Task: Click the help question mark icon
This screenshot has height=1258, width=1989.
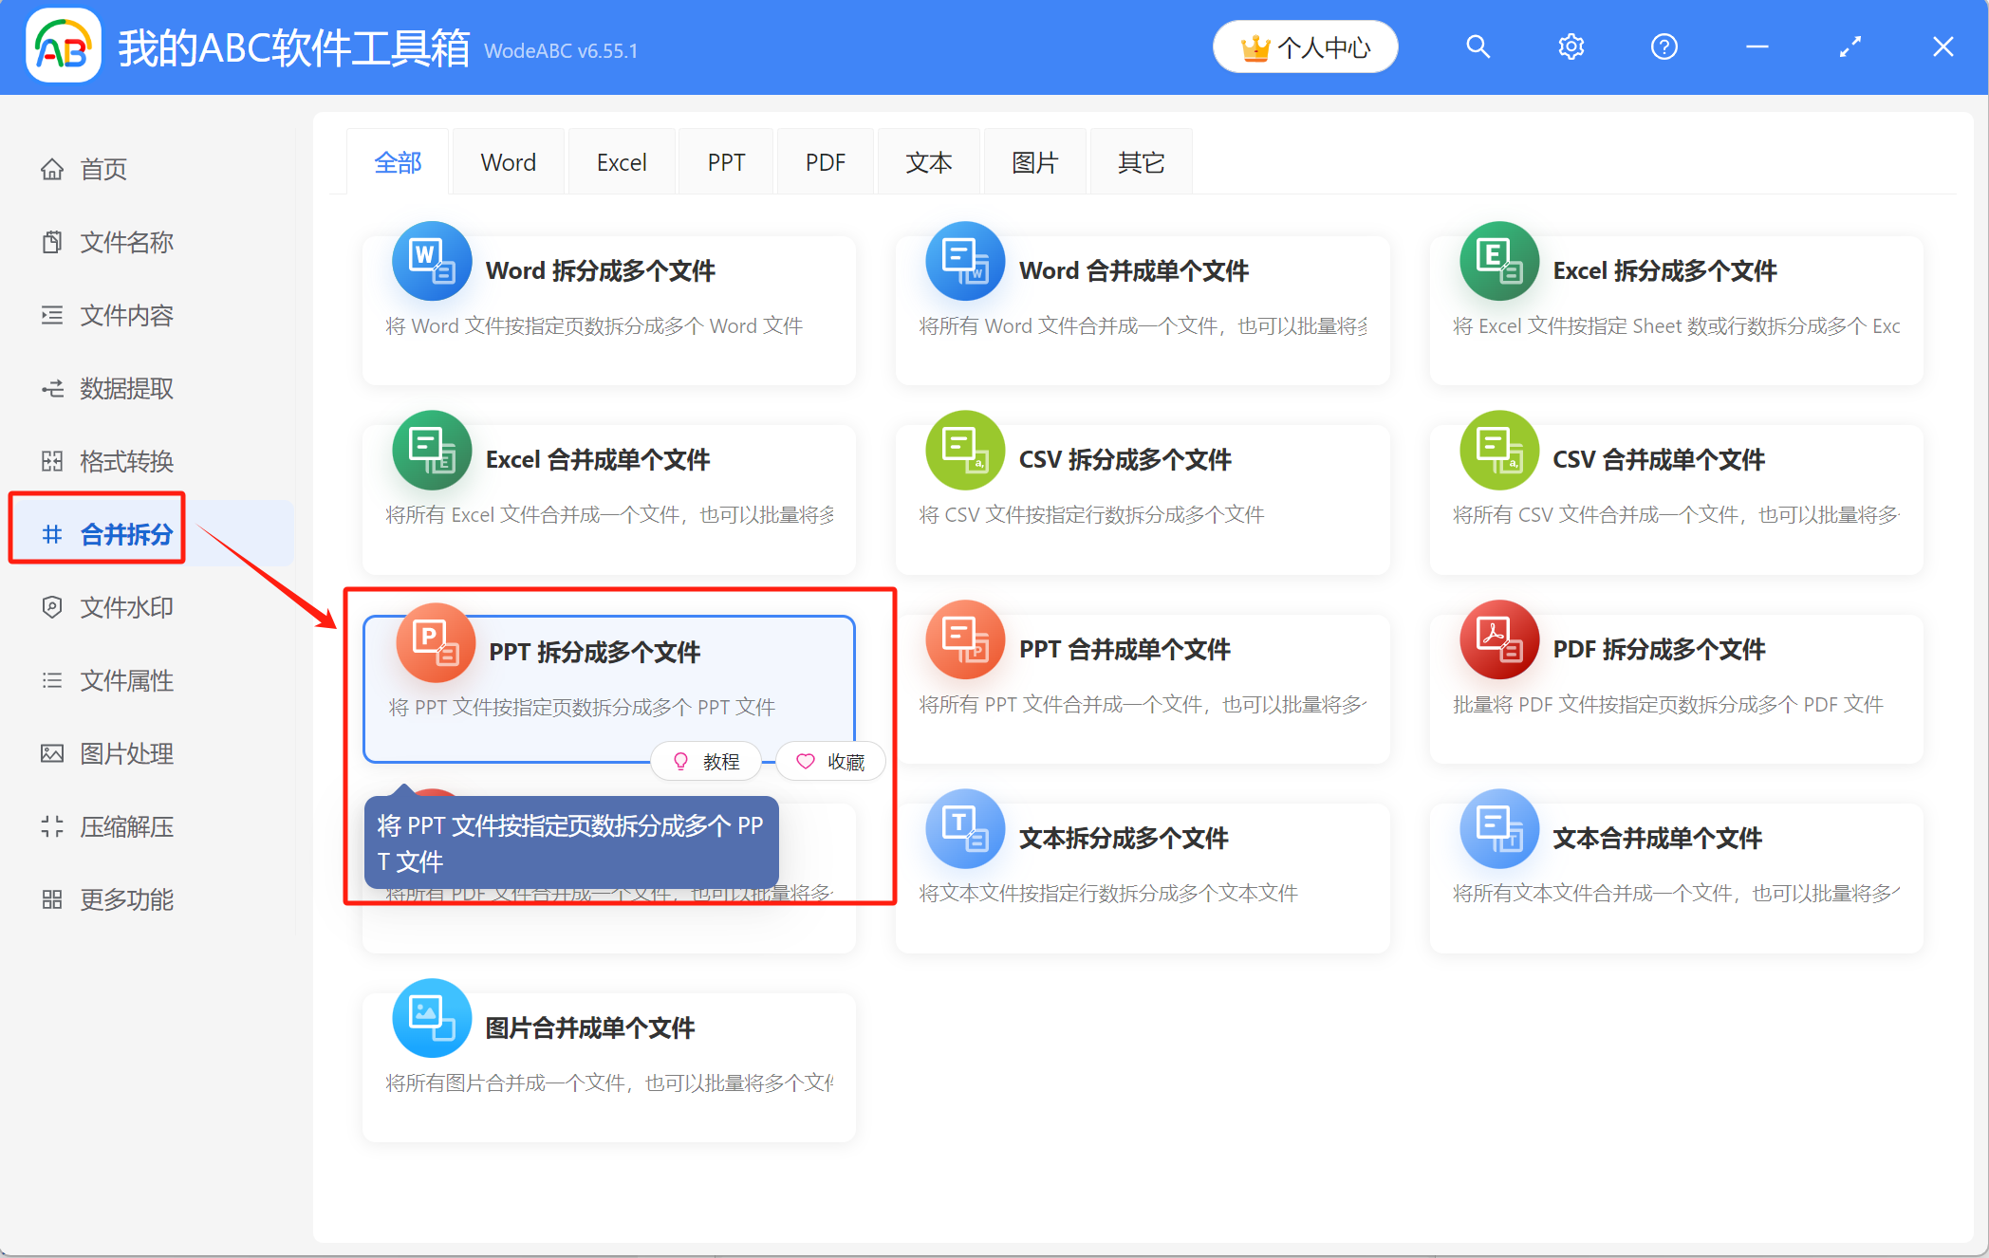Action: (x=1664, y=46)
